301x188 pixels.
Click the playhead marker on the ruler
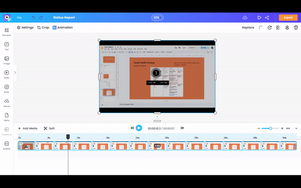68,136
